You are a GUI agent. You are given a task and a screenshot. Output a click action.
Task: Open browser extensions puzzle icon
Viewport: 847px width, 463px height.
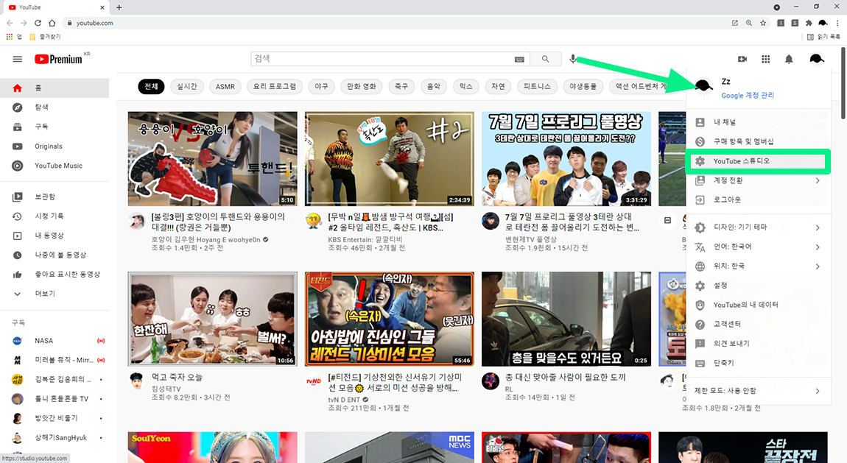pos(809,23)
